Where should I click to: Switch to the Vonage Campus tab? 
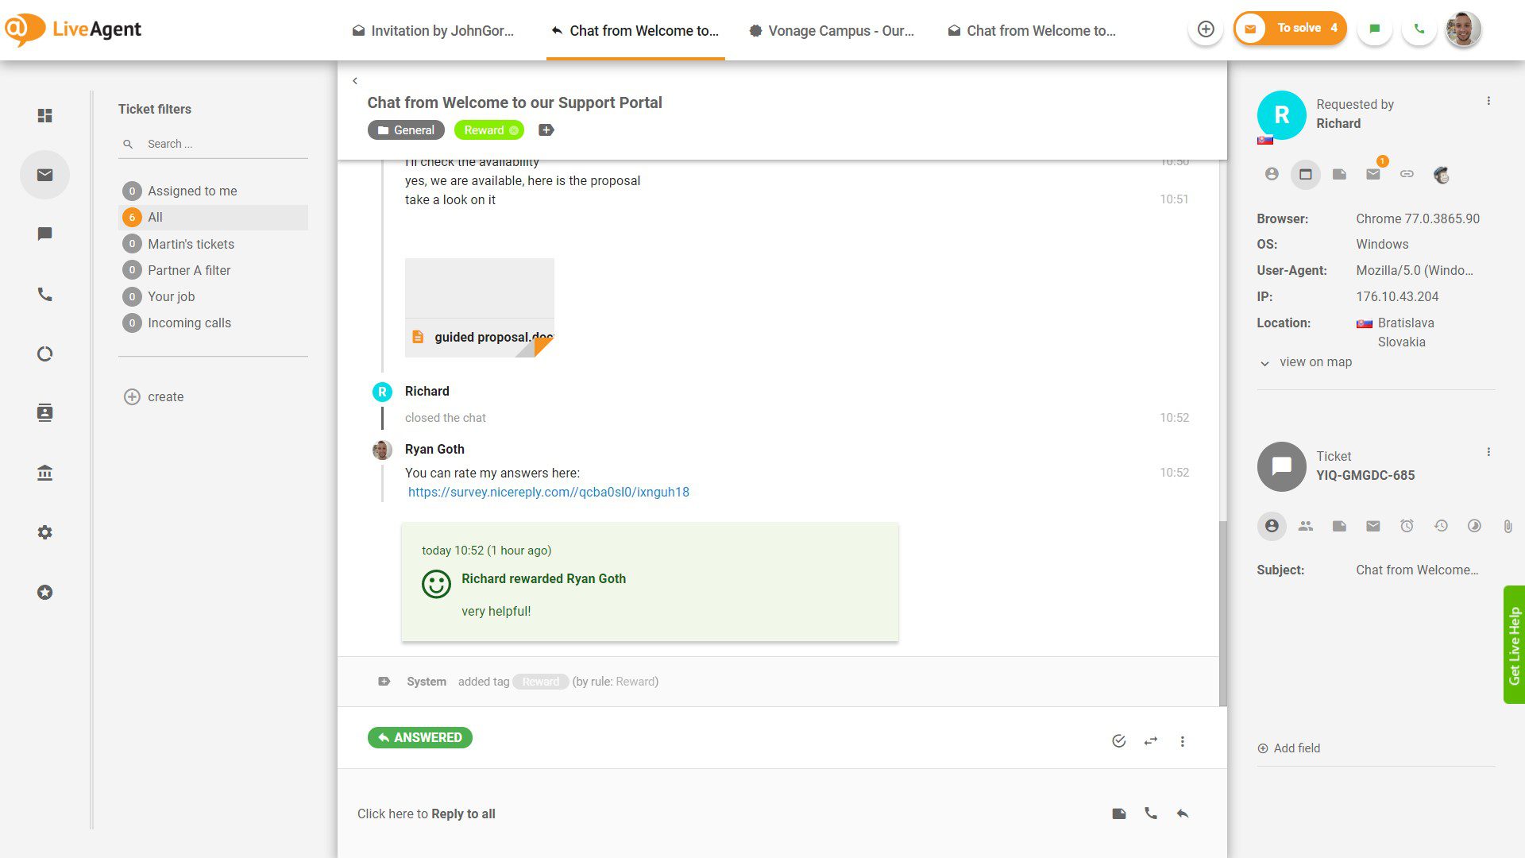click(831, 31)
